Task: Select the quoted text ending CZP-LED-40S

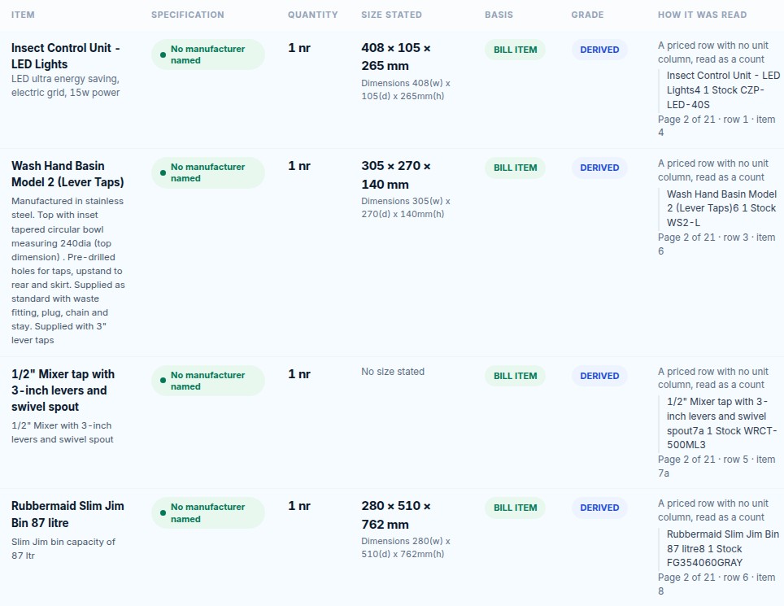Action: pyautogui.click(x=723, y=90)
